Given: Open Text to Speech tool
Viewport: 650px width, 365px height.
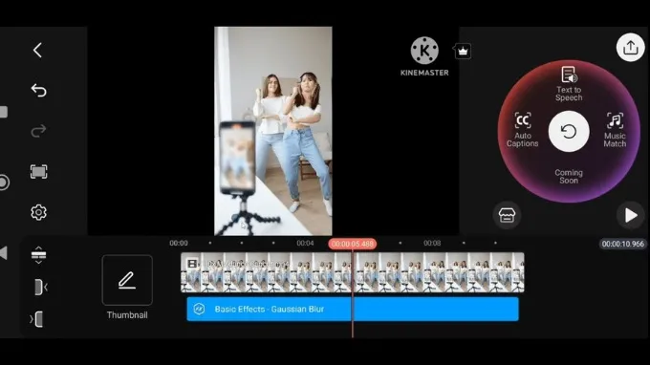Looking at the screenshot, I should point(569,84).
